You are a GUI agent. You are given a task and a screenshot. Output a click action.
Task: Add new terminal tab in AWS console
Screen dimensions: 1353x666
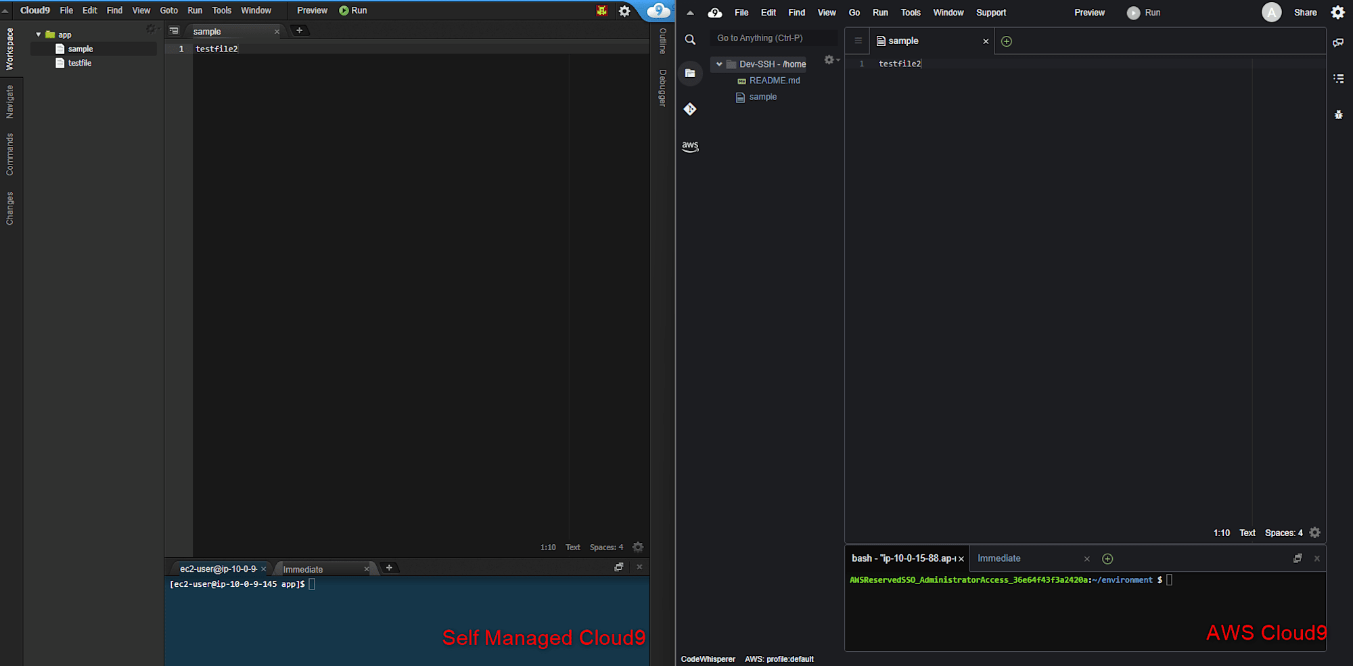click(1107, 559)
